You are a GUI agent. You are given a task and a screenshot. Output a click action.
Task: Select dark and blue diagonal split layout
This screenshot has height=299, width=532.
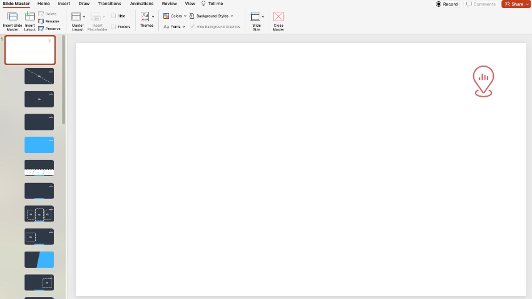[x=39, y=260]
